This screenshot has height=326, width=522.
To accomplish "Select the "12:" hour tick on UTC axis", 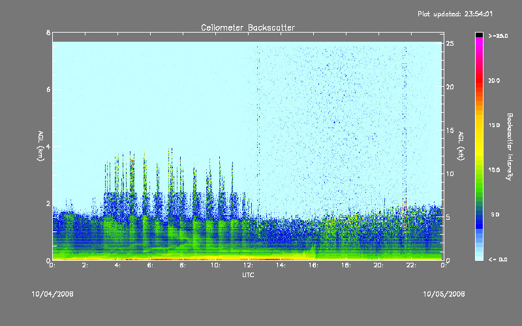I will [248, 265].
